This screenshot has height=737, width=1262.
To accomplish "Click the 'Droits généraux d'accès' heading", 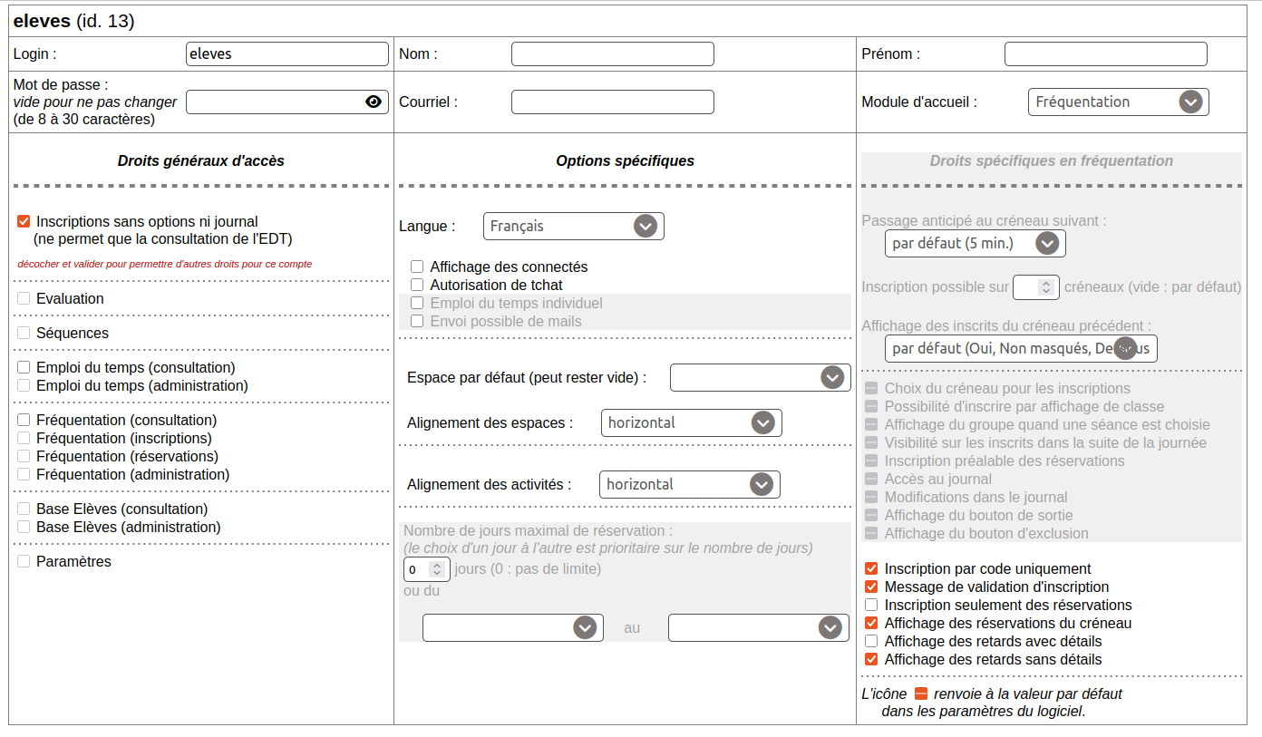I will tap(201, 160).
